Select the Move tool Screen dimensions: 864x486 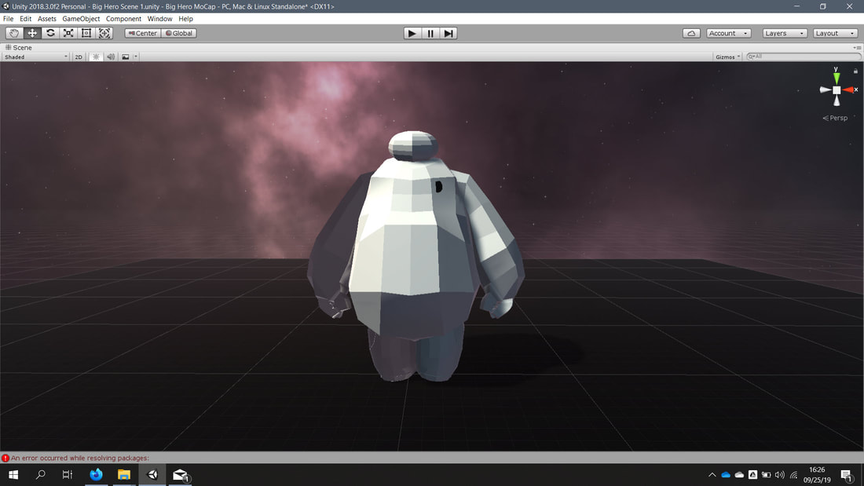tap(32, 33)
